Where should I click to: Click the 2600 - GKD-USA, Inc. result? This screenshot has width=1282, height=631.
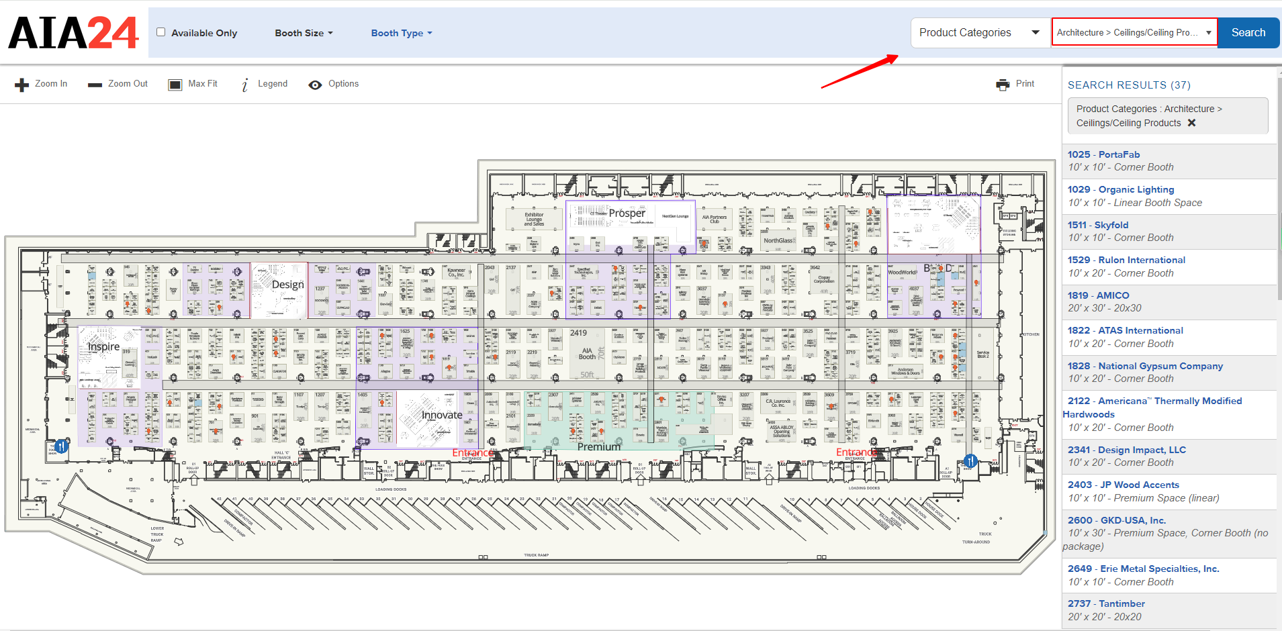click(x=1116, y=520)
